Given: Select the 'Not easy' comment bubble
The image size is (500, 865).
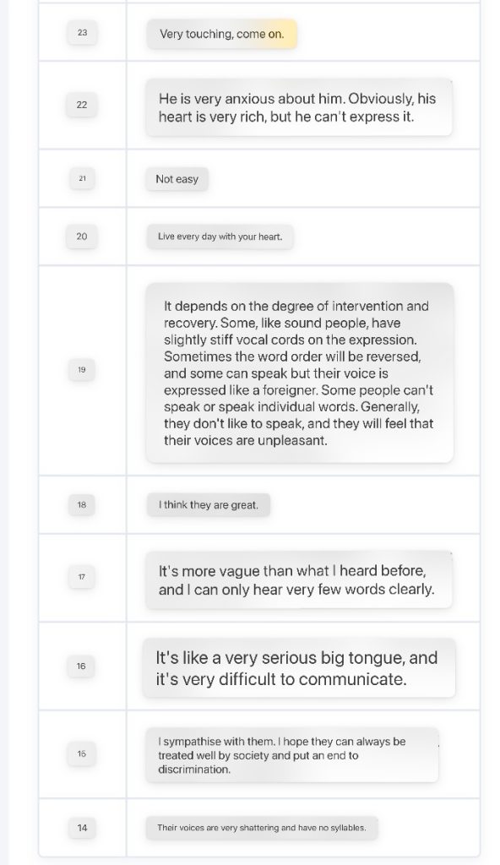Looking at the screenshot, I should (x=177, y=179).
